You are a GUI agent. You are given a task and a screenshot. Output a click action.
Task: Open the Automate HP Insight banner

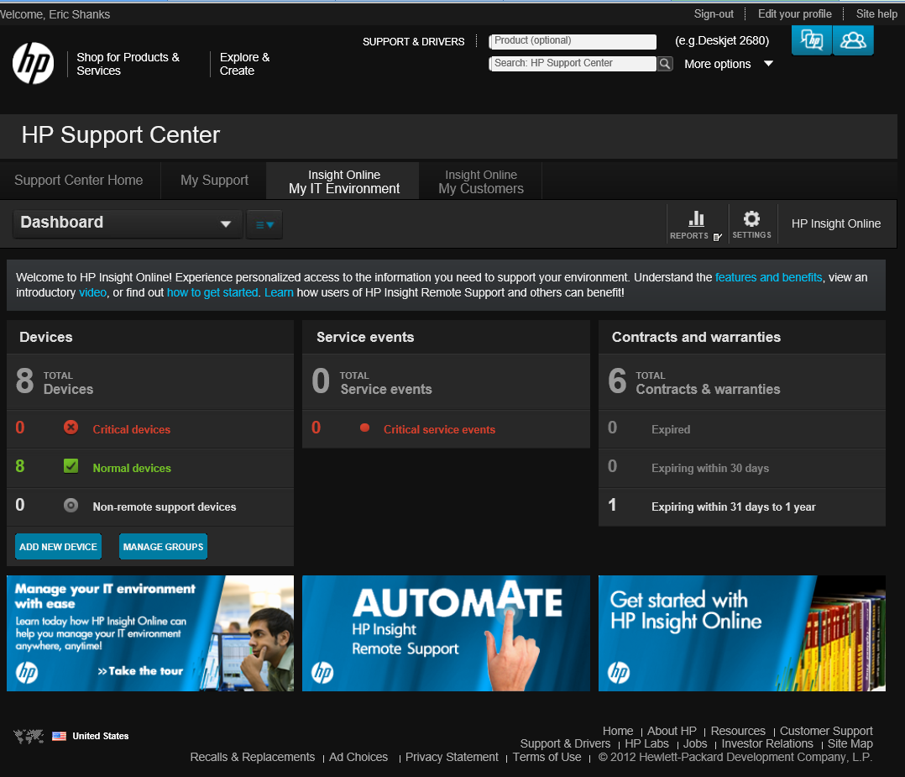[446, 633]
